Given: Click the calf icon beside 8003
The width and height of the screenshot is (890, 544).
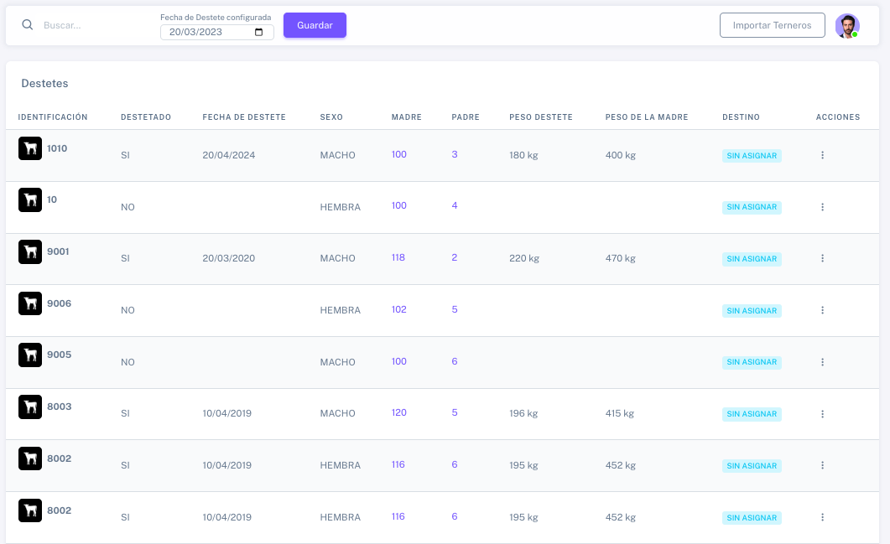Looking at the screenshot, I should 30,407.
